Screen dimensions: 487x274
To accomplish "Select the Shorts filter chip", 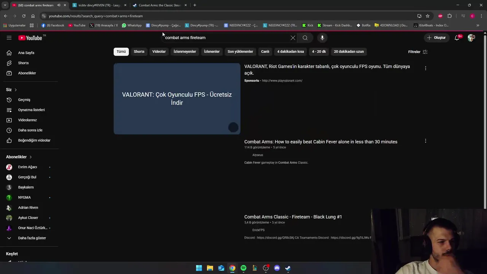I will pos(139,51).
